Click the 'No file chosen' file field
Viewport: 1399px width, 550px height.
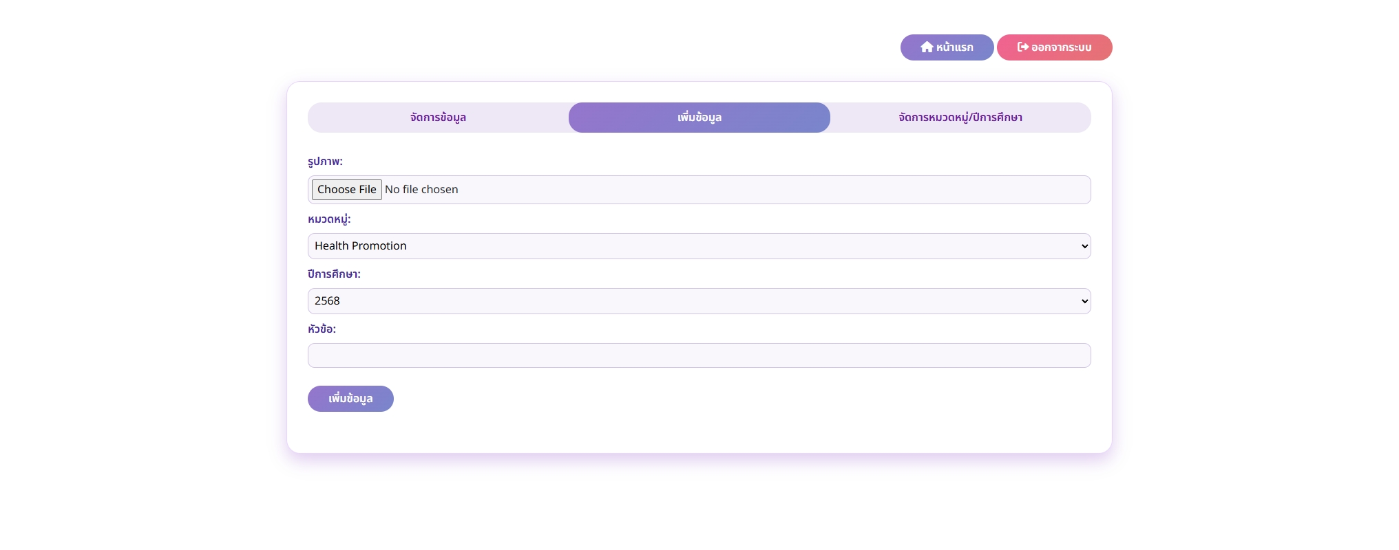tap(421, 190)
